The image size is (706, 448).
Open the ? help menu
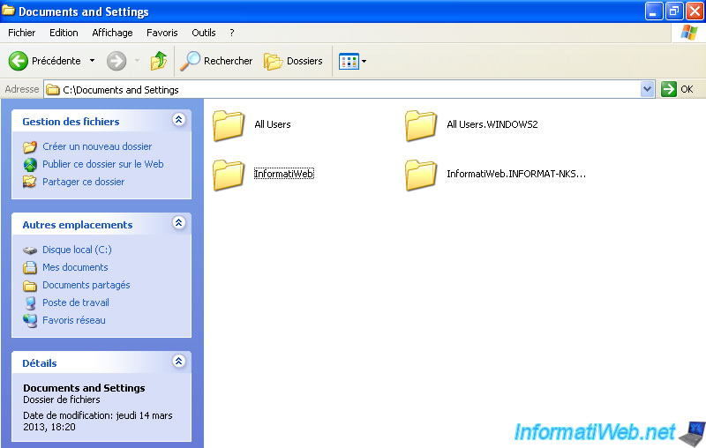click(232, 33)
